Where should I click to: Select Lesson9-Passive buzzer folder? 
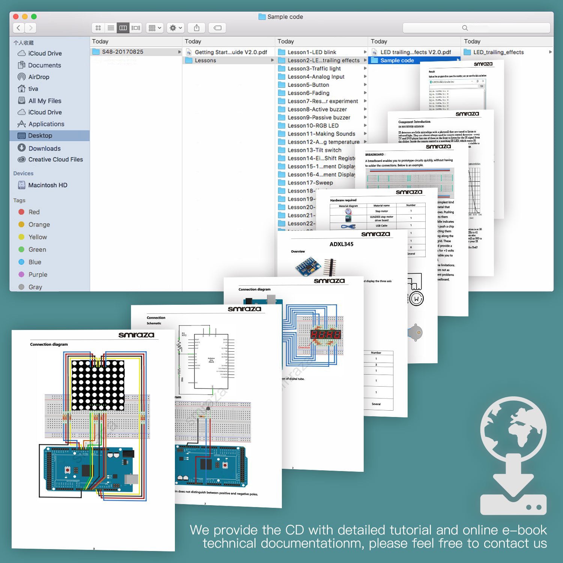point(314,117)
